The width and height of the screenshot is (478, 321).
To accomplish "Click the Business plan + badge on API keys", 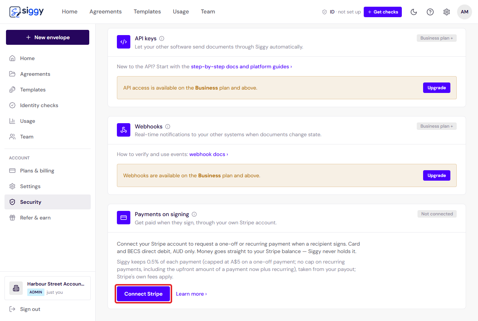I will coord(437,38).
